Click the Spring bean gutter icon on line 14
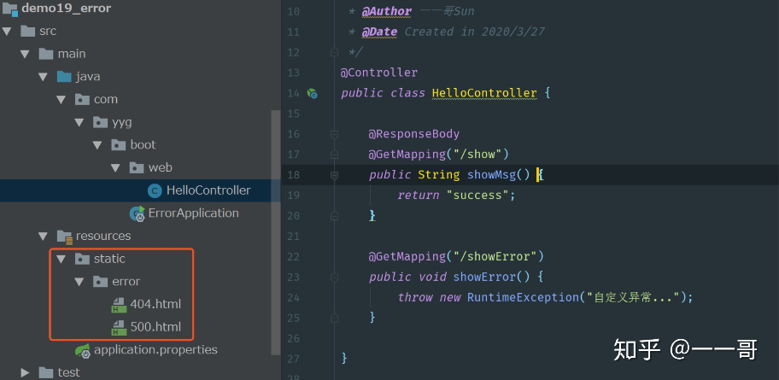Viewport: 779px width, 380px height. click(x=312, y=93)
